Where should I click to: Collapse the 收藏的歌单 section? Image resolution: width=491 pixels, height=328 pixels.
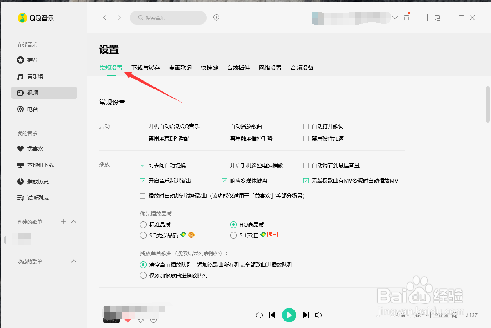(73, 261)
